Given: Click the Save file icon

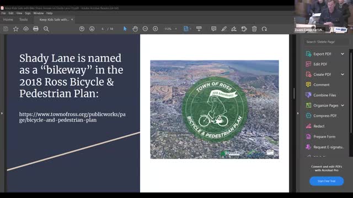Looking at the screenshot, I should [x=6, y=29].
